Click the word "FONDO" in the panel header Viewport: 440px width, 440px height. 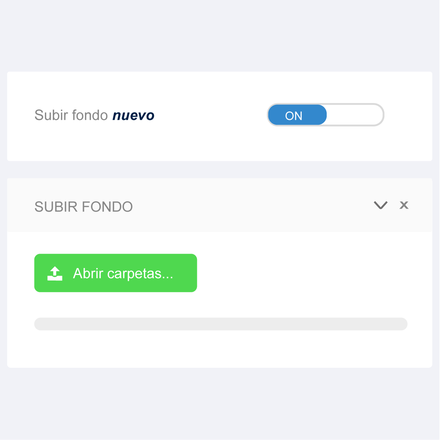tap(107, 207)
